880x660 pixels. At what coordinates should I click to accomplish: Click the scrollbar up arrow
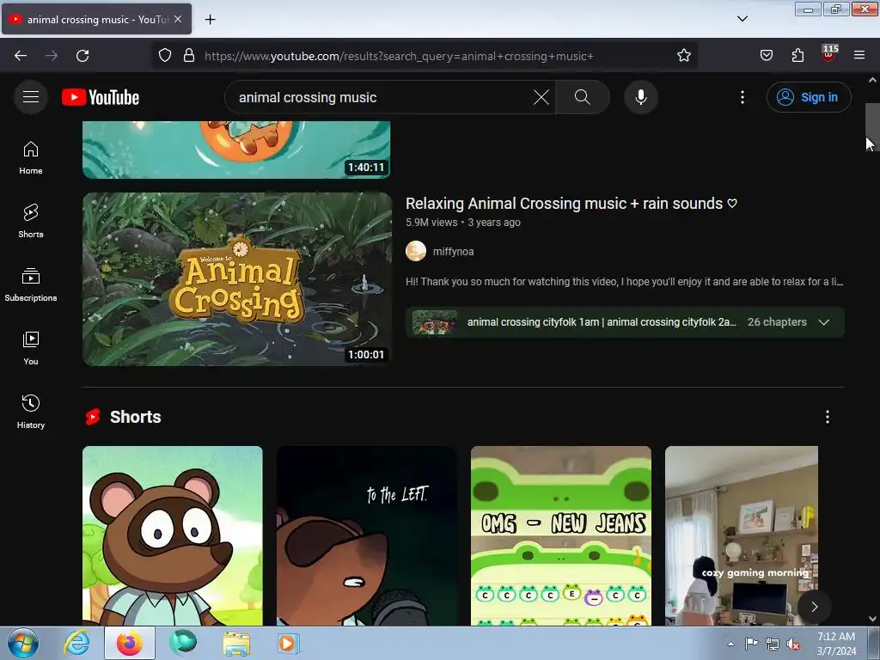click(x=872, y=80)
